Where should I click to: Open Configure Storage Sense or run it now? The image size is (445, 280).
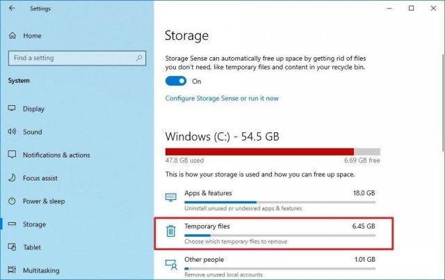pyautogui.click(x=222, y=98)
